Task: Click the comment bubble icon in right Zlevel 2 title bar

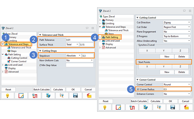Action: (x=184, y=11)
